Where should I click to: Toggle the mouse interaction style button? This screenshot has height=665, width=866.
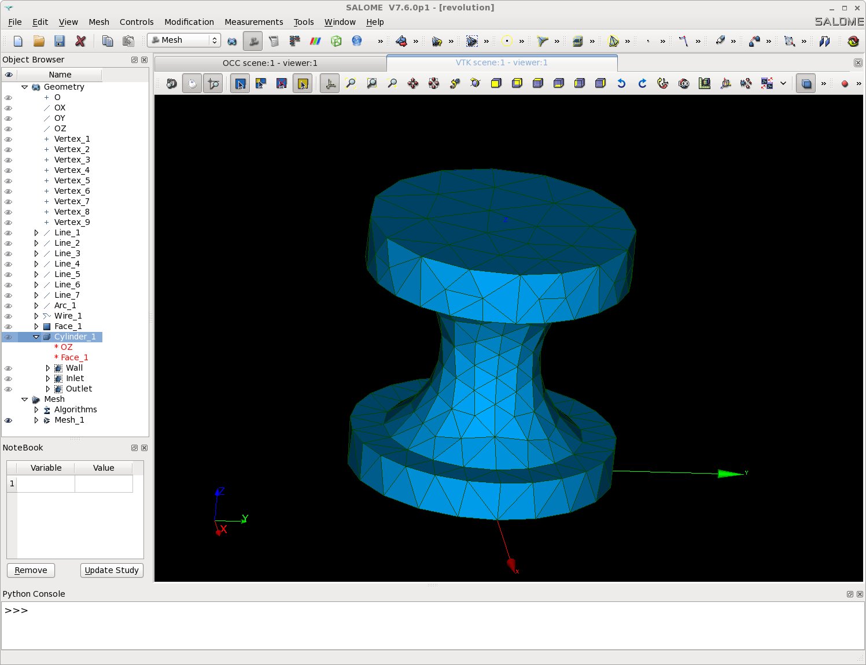click(x=192, y=84)
